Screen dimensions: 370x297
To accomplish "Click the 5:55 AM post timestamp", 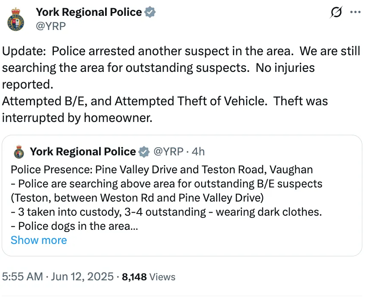I will pos(58,277).
